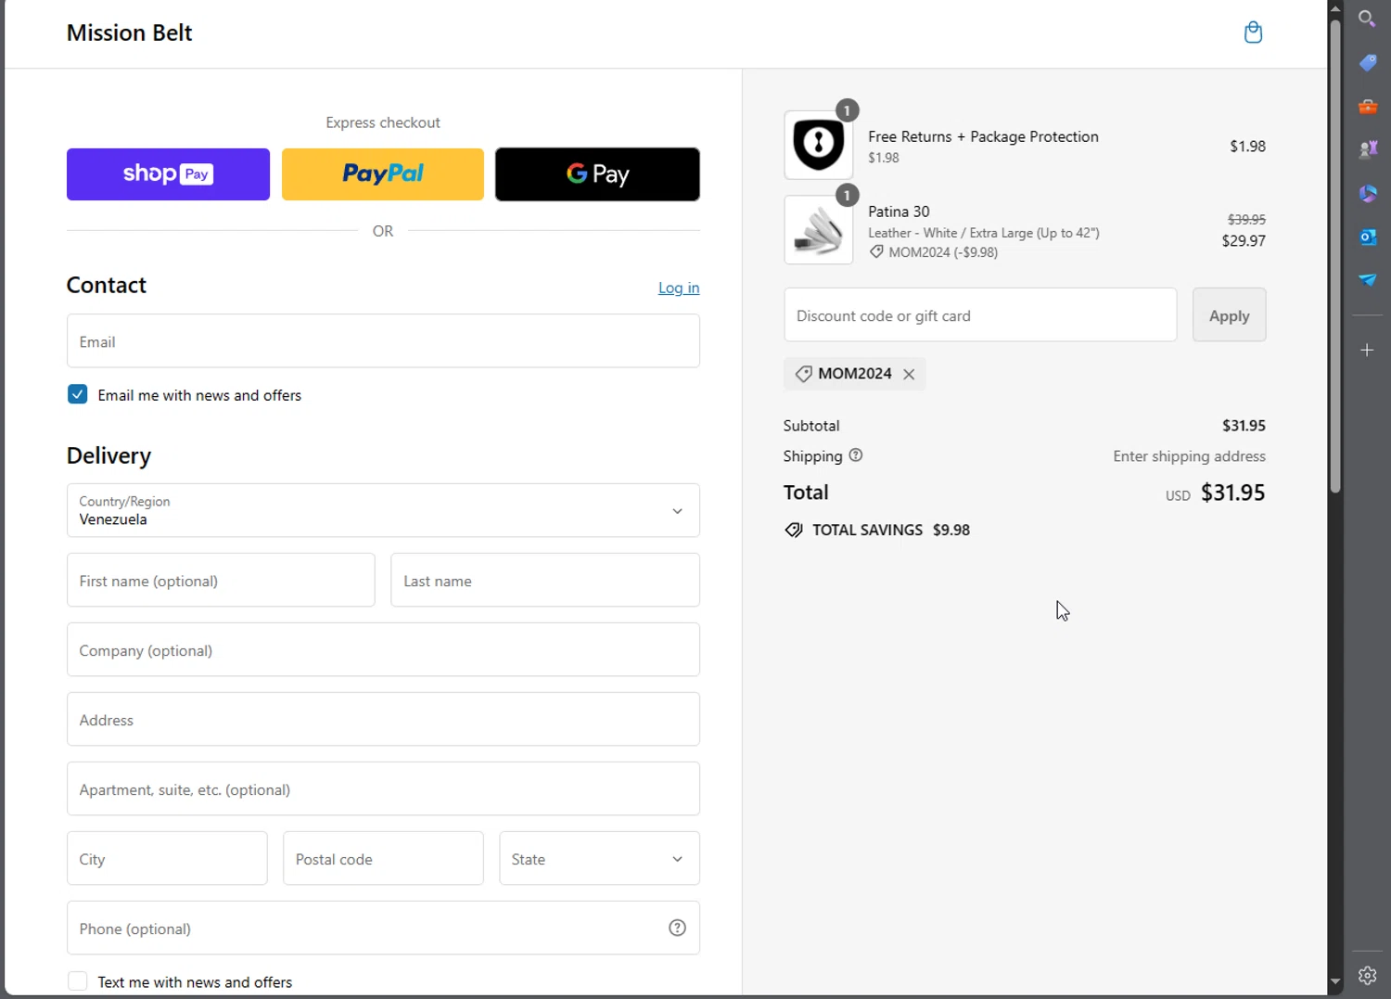Screen dimensions: 1391x999
Task: Click the Log in link
Action: click(679, 288)
